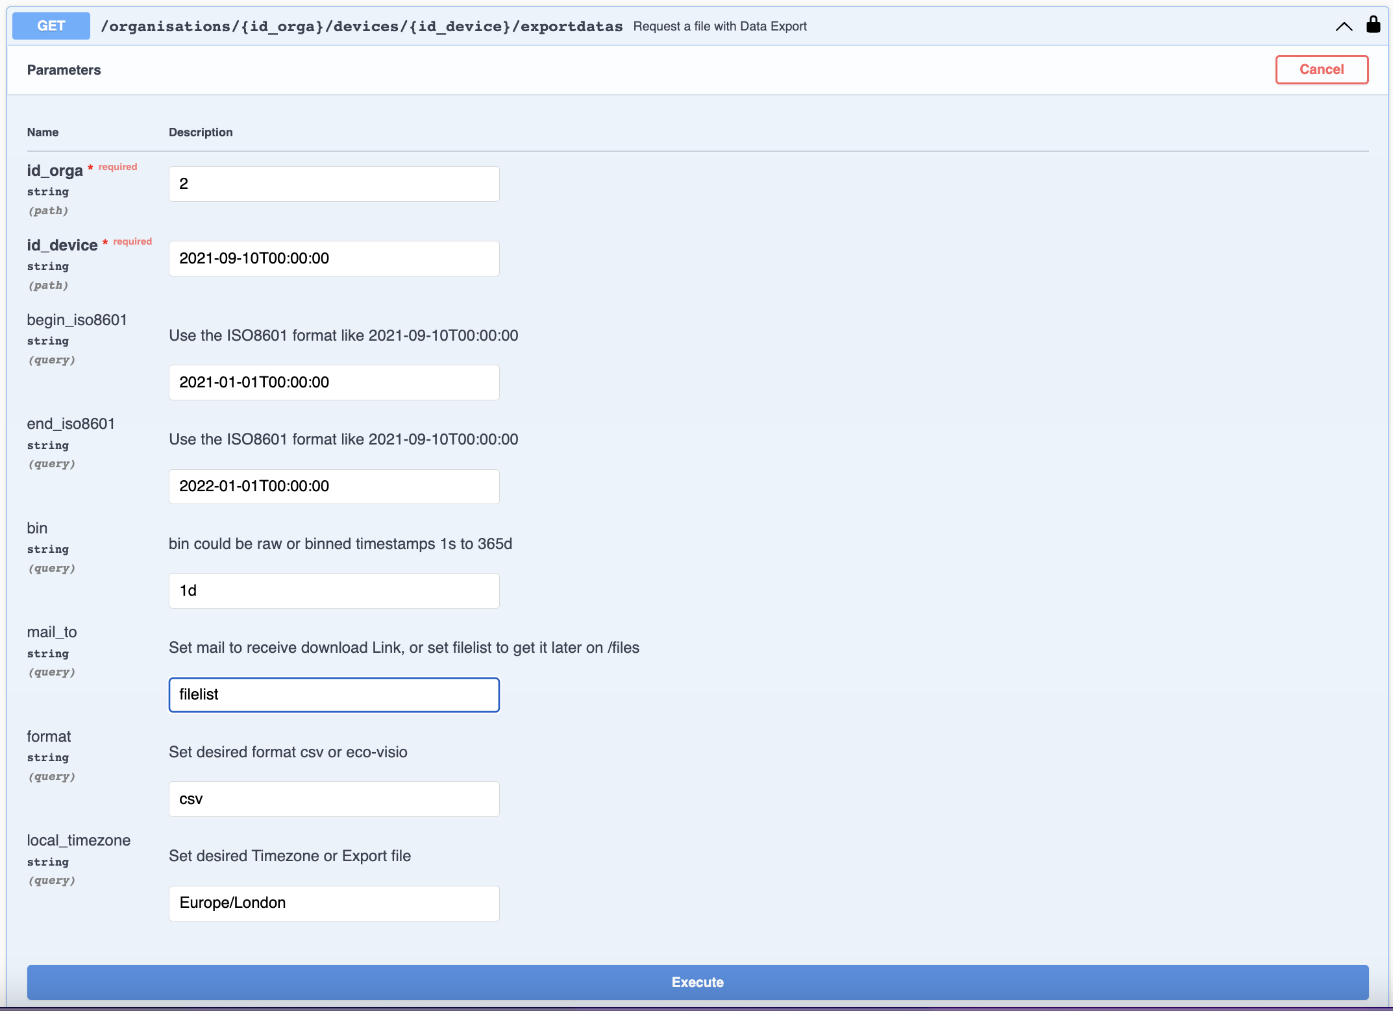The image size is (1393, 1011).
Task: Click the end_iso8601 date input
Action: (334, 486)
